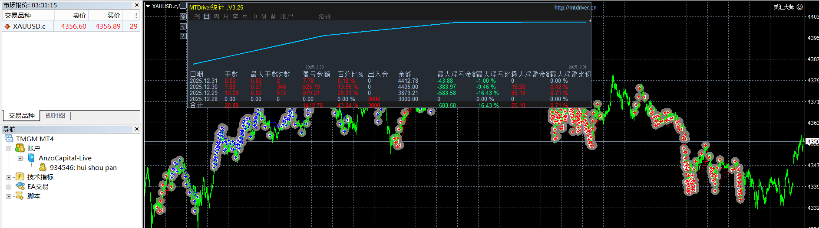Viewport: 819px width, 228px height.
Task: Select the 综 summary tab in MTDriver
Action: [x=197, y=16]
